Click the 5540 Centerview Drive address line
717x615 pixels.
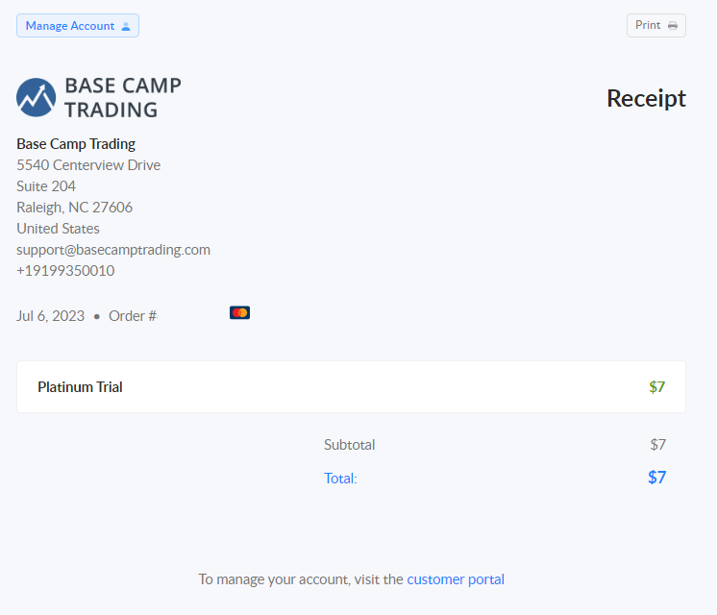coord(88,165)
